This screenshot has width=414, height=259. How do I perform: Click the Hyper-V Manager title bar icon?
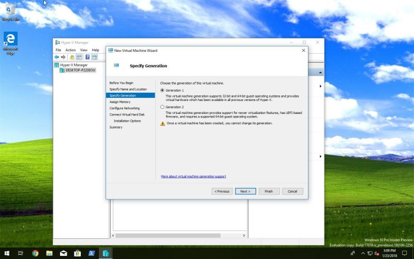point(57,42)
